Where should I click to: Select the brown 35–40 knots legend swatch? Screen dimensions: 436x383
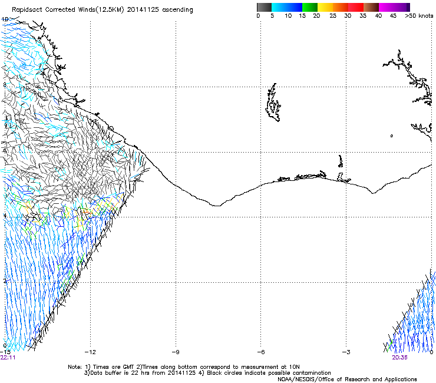pyautogui.click(x=371, y=7)
